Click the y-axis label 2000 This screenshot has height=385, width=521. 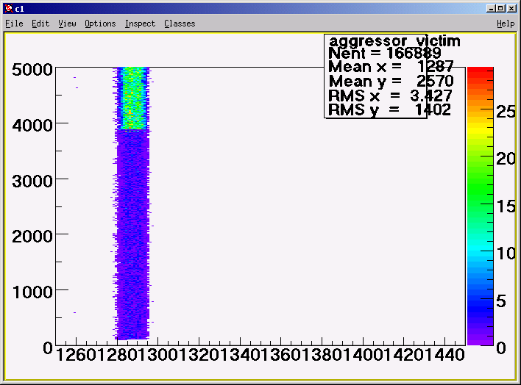point(32,237)
